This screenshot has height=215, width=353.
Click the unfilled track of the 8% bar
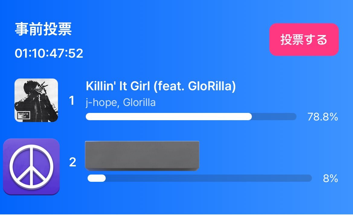coord(209,178)
